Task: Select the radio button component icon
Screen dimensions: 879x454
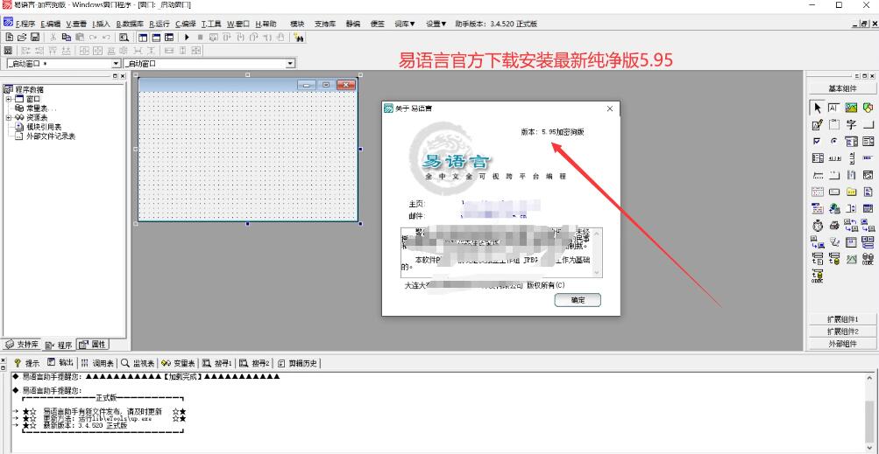Action: (833, 141)
